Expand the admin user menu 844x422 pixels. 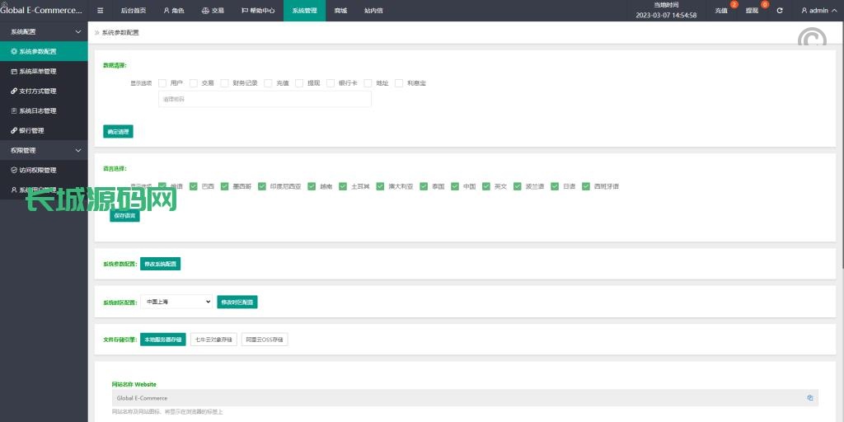point(818,11)
